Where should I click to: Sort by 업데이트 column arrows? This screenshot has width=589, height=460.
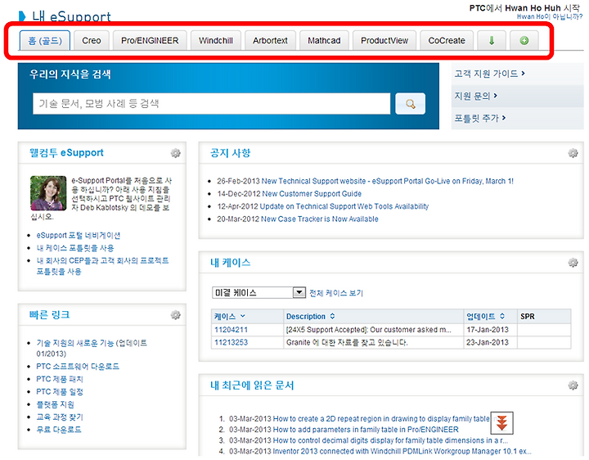502,316
